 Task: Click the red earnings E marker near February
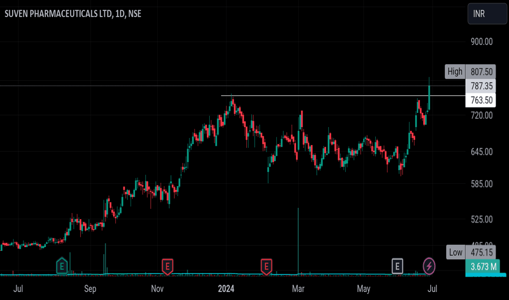click(266, 267)
